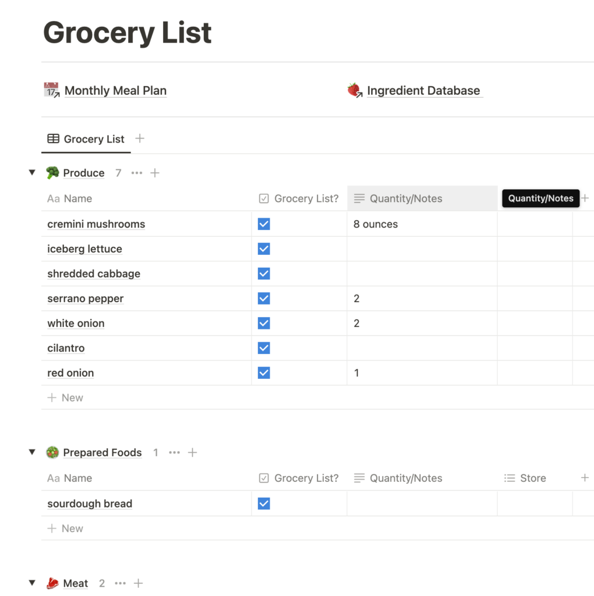Switch to the Grocery List view tab
The image size is (594, 596).
tap(94, 139)
